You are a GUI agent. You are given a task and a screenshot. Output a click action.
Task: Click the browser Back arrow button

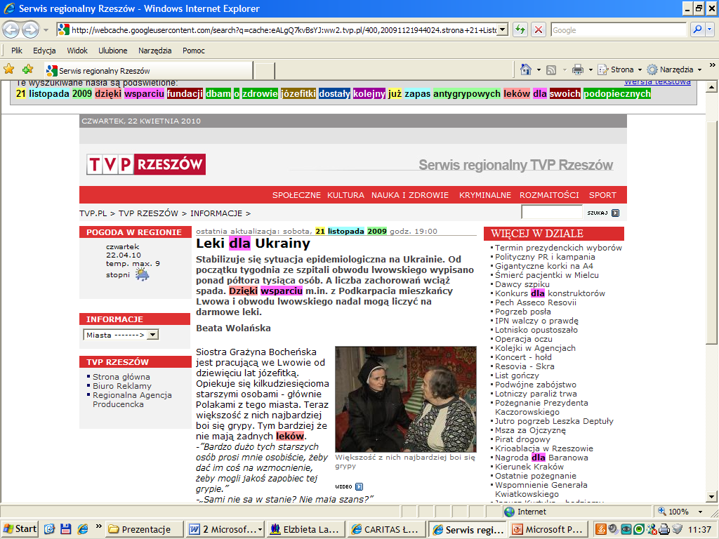(x=11, y=30)
